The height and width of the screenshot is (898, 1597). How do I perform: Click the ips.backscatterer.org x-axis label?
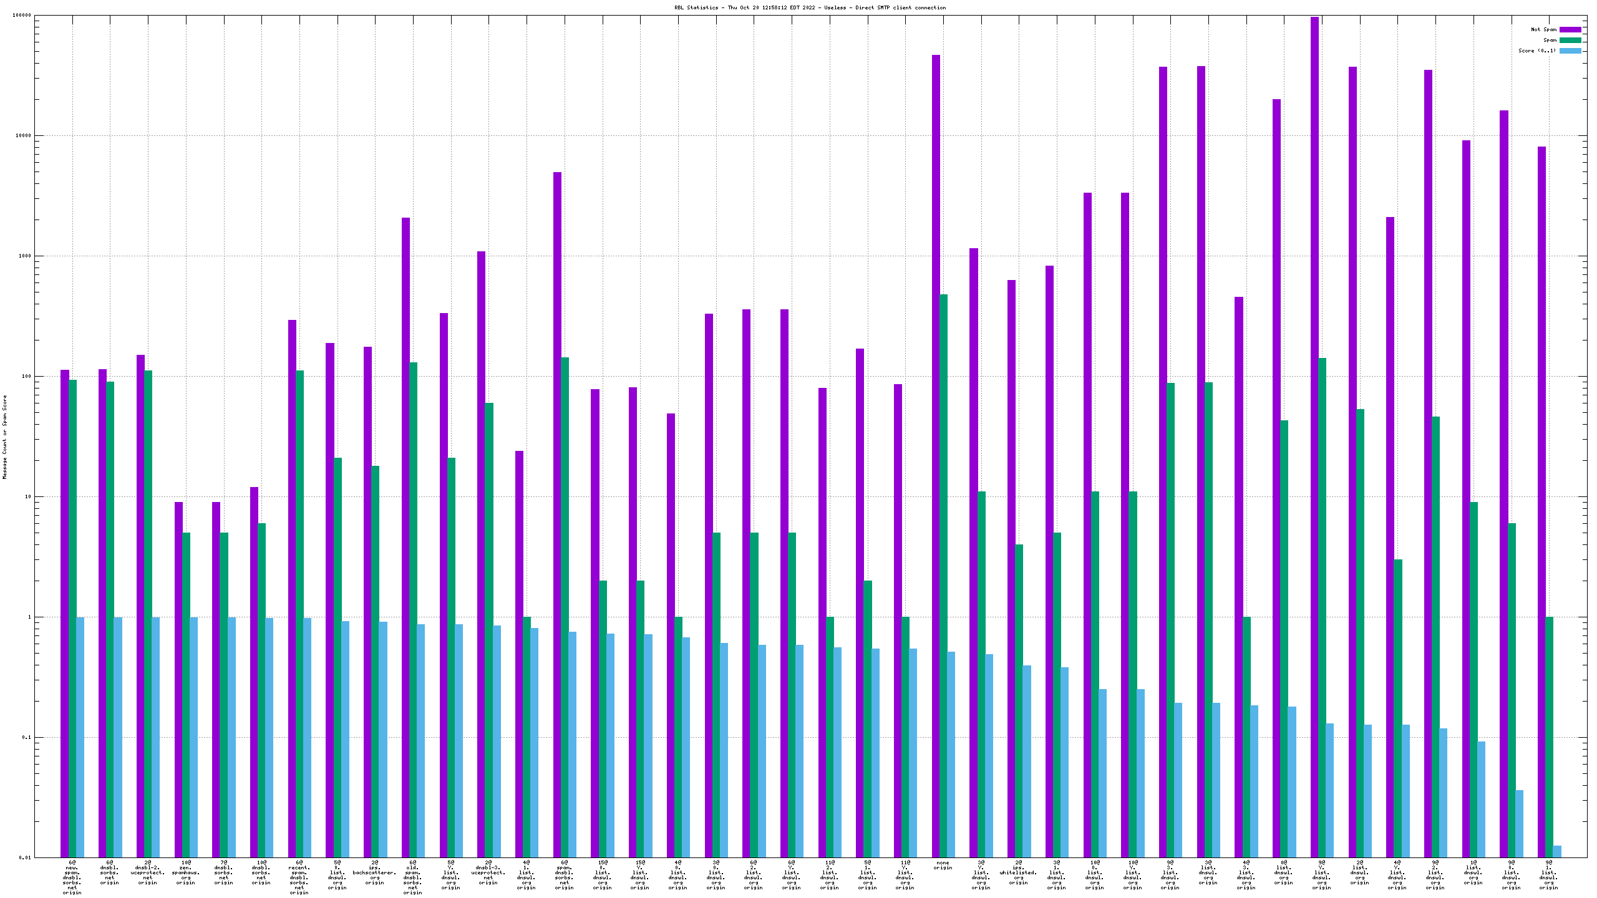[375, 872]
